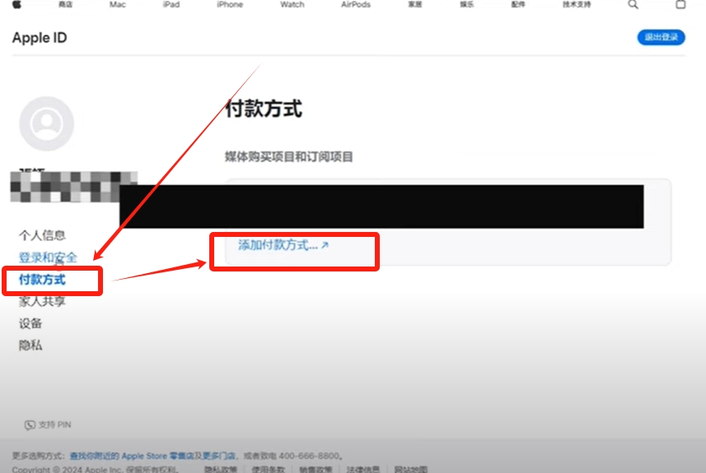The height and width of the screenshot is (473, 706).
Task: Open the 家居 navigation item
Action: coord(415,4)
